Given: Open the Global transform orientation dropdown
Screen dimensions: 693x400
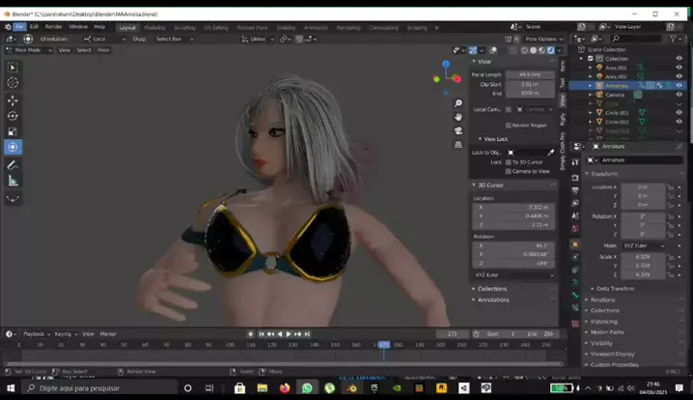Looking at the screenshot, I should click(x=258, y=39).
